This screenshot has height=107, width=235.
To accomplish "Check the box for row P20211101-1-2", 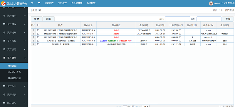I will (x=38, y=41).
